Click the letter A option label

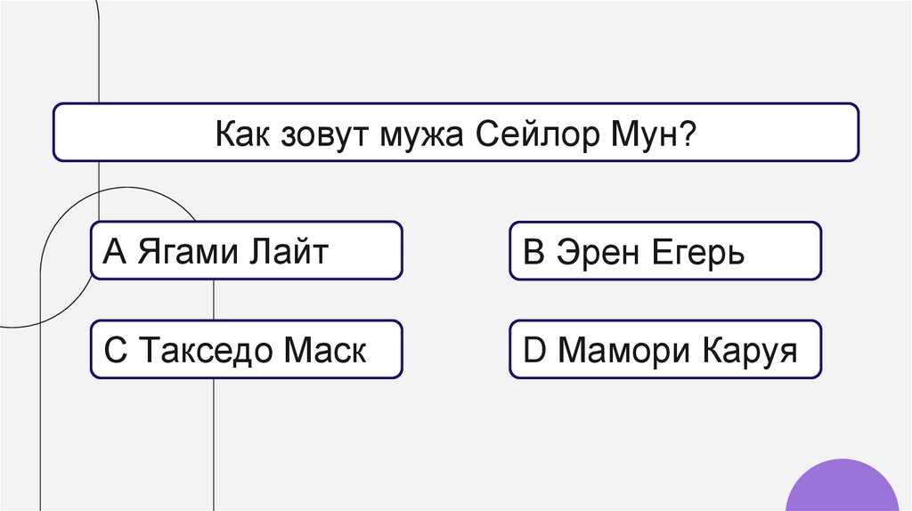point(117,253)
